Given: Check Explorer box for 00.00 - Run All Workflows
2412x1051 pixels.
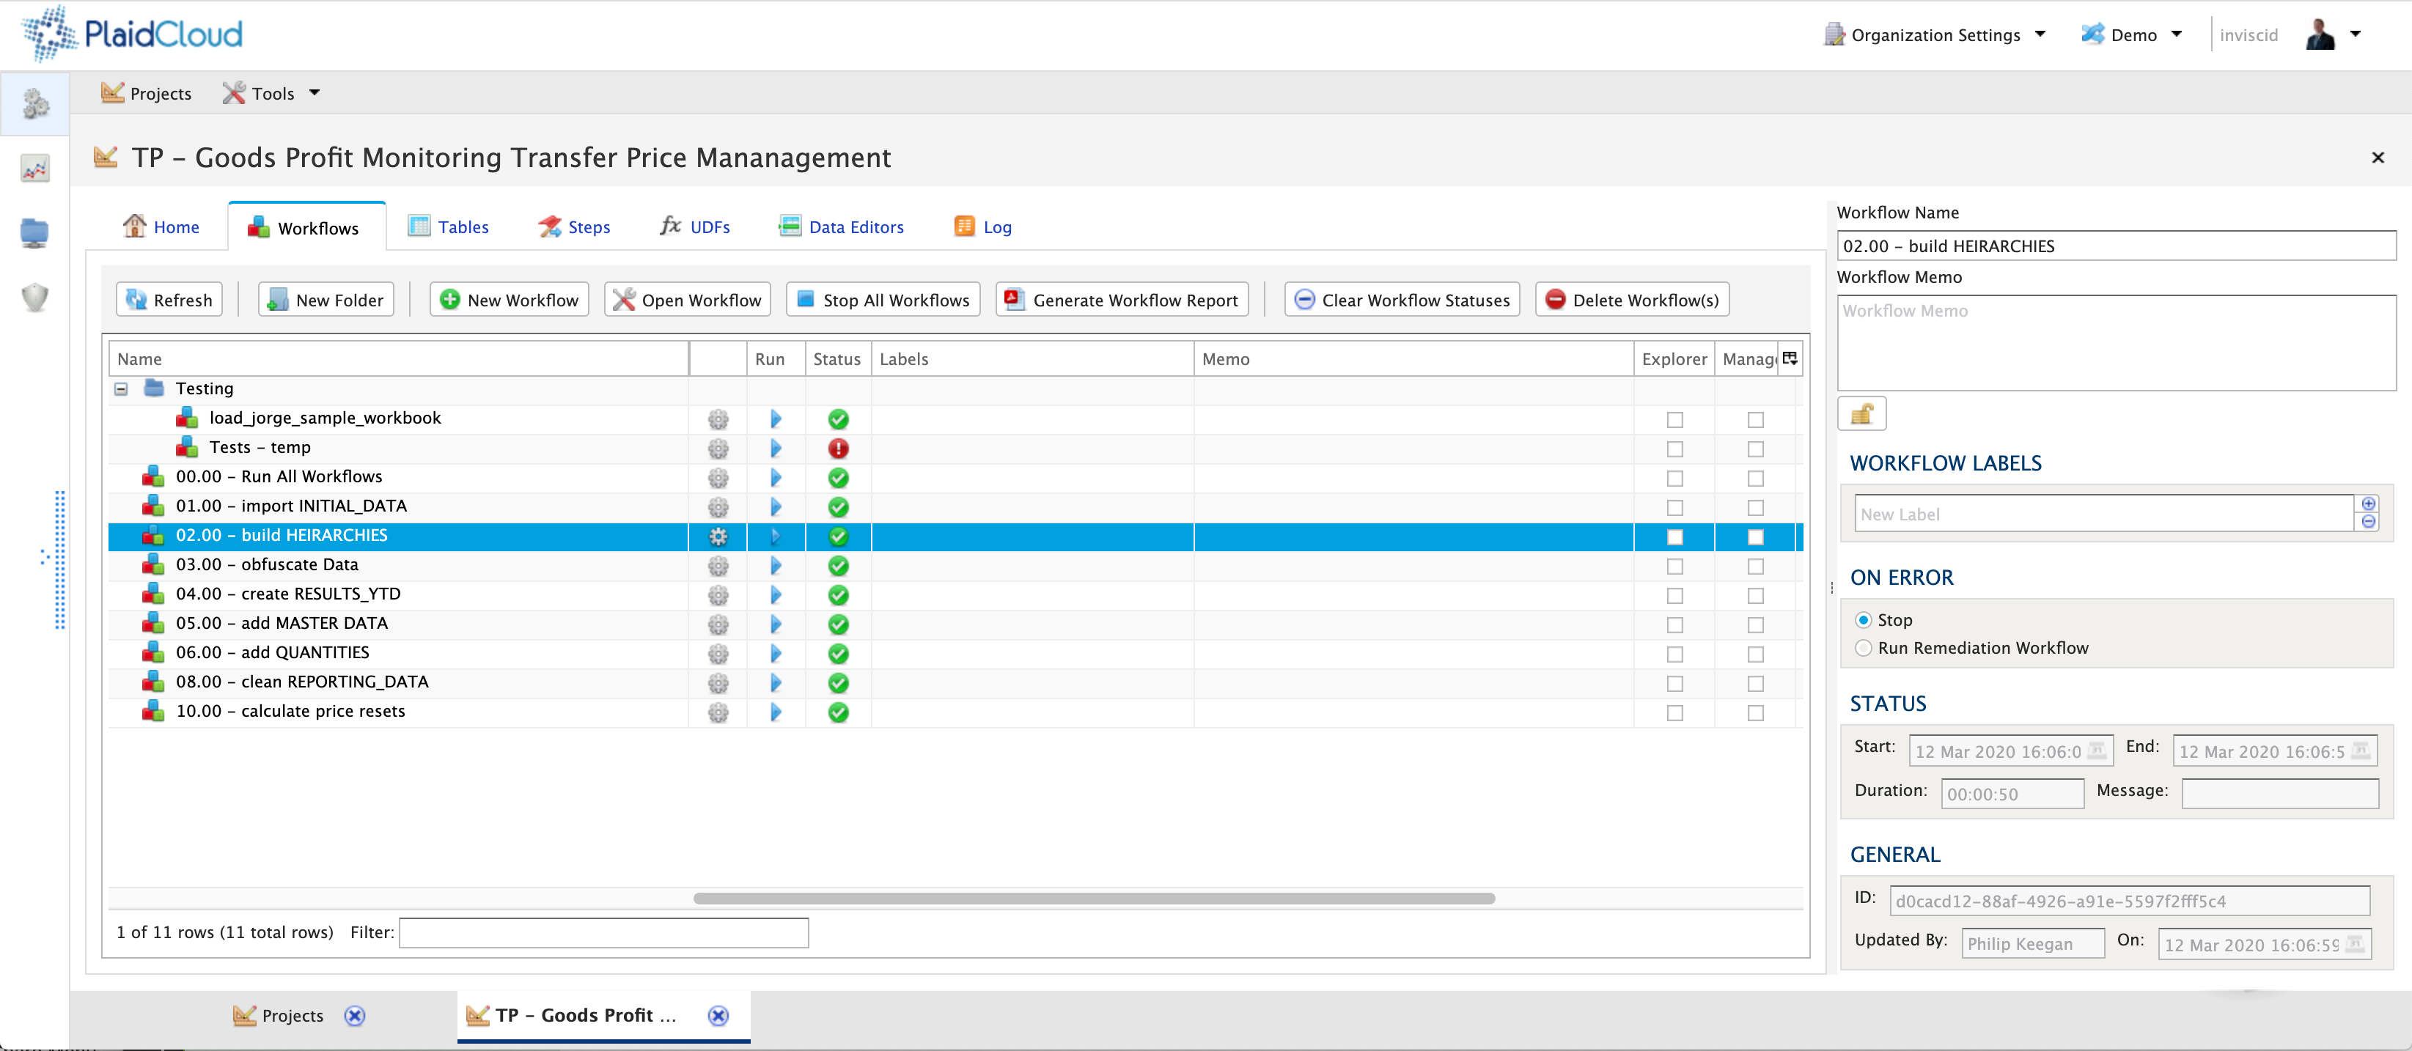Looking at the screenshot, I should pos(1674,477).
